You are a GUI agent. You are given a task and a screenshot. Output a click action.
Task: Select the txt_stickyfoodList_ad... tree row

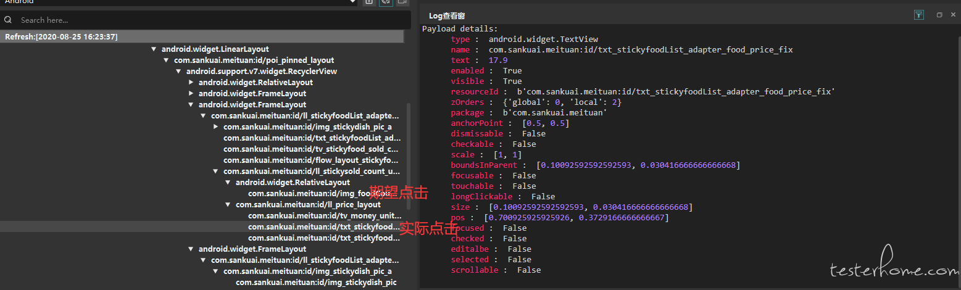click(x=312, y=138)
